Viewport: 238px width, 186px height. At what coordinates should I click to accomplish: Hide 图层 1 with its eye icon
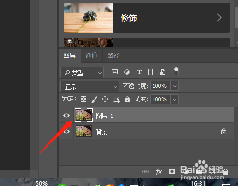click(x=66, y=115)
